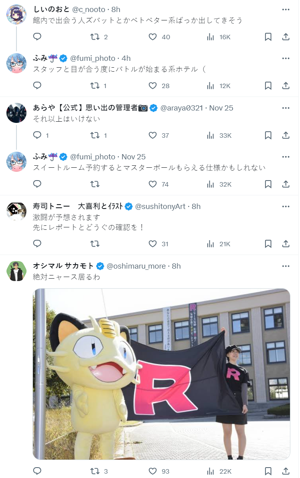Image resolution: width=300 pixels, height=478 pixels.
Task: Like the tweet with 40 likes
Action: [159, 37]
